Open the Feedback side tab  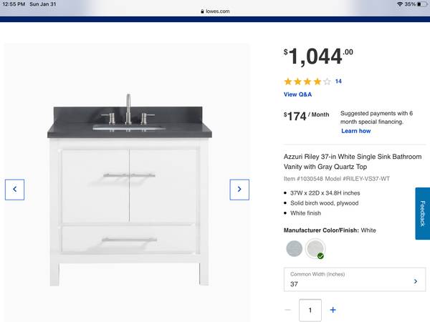click(x=423, y=213)
